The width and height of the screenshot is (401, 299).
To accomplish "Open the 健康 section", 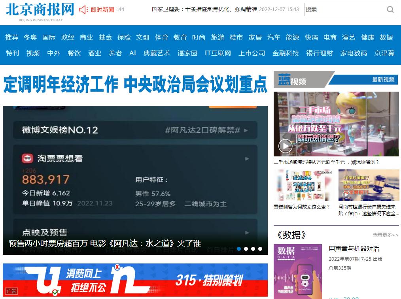I will (x=367, y=37).
